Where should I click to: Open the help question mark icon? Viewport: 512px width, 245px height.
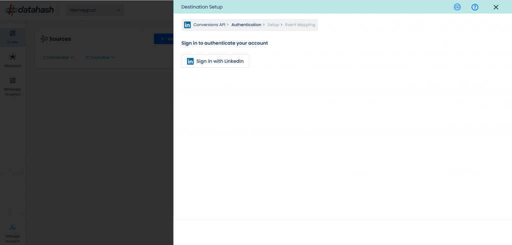click(475, 7)
